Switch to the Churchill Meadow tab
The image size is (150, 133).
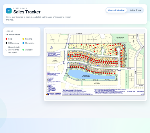pos(116,10)
